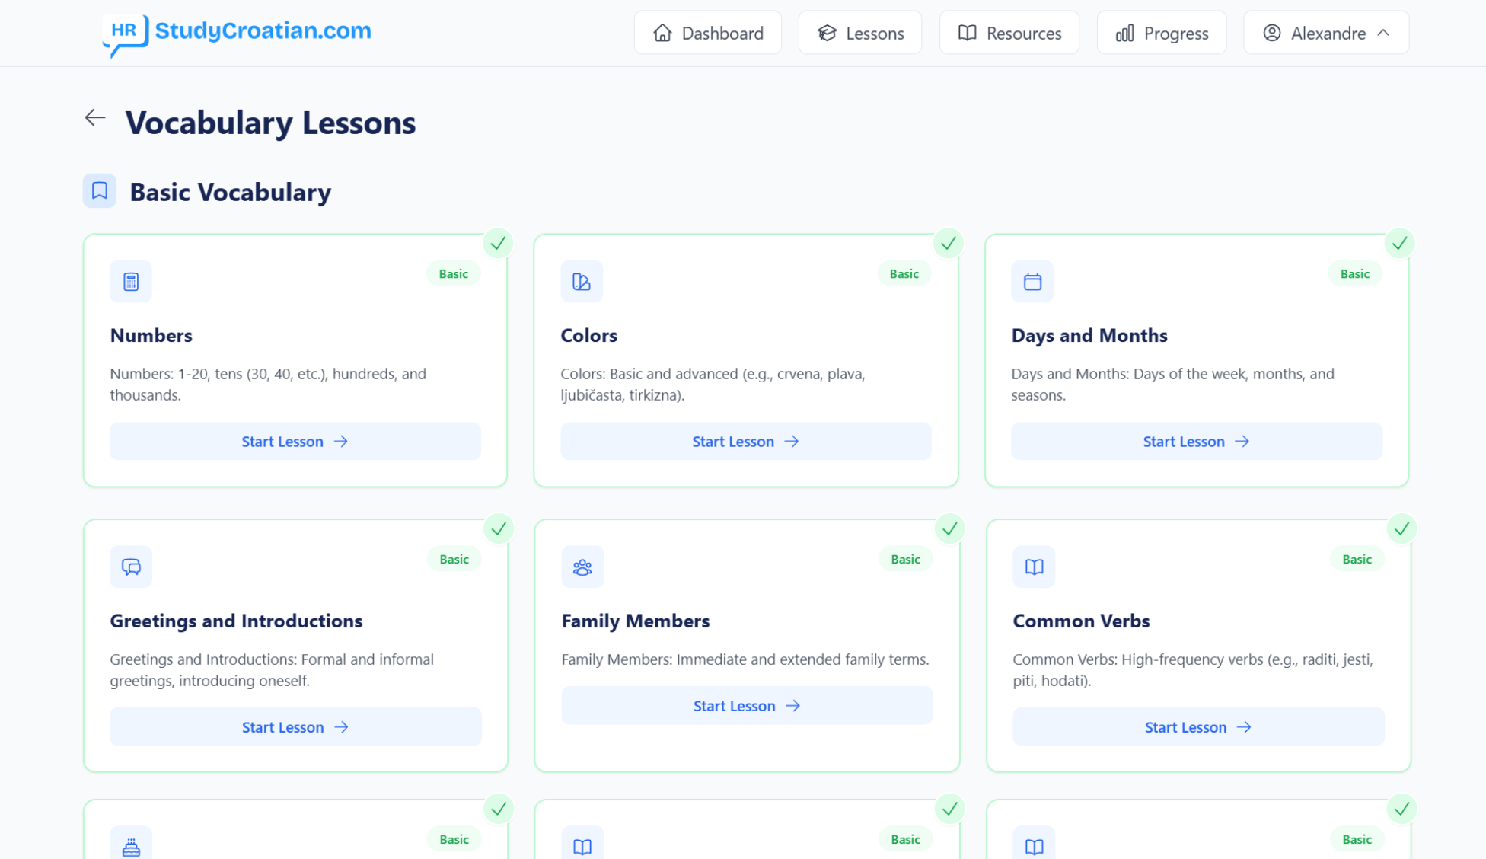Image resolution: width=1486 pixels, height=859 pixels.
Task: Click the Days and Months card title
Action: (1089, 336)
